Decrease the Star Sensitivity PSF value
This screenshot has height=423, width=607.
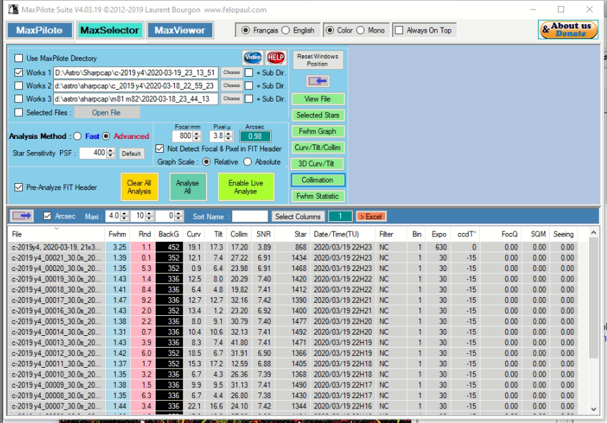(x=111, y=156)
